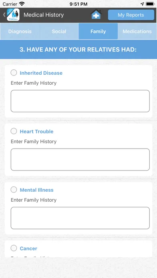Screen dimensions: 157x278
Task: Select the Family tab
Action: pyautogui.click(x=98, y=32)
